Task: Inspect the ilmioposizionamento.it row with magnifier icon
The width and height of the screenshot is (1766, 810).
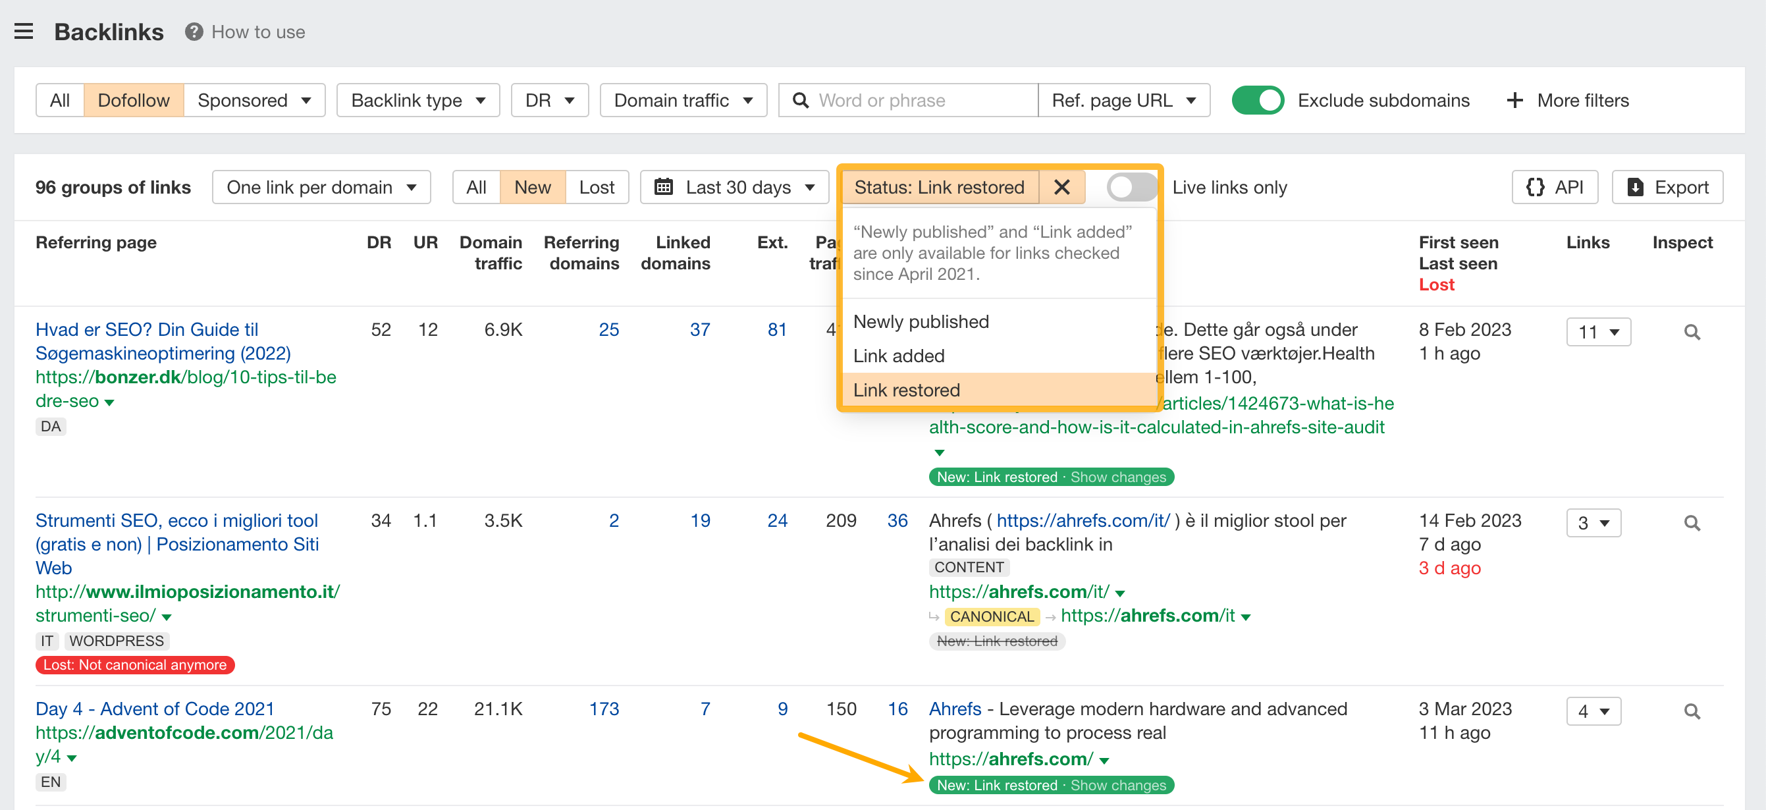Action: [1692, 524]
